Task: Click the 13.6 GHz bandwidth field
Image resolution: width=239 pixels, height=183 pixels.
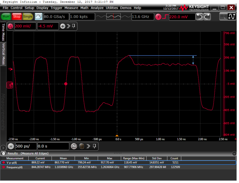Action: coord(143,17)
